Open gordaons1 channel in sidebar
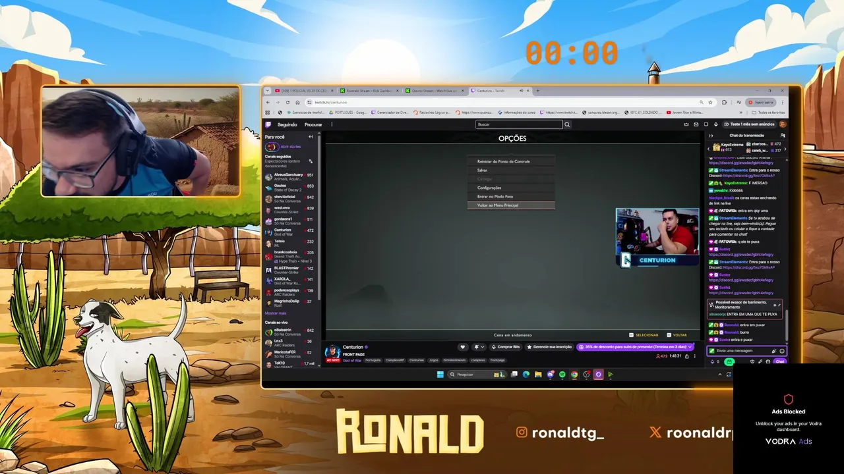The image size is (844, 474). [x=290, y=221]
